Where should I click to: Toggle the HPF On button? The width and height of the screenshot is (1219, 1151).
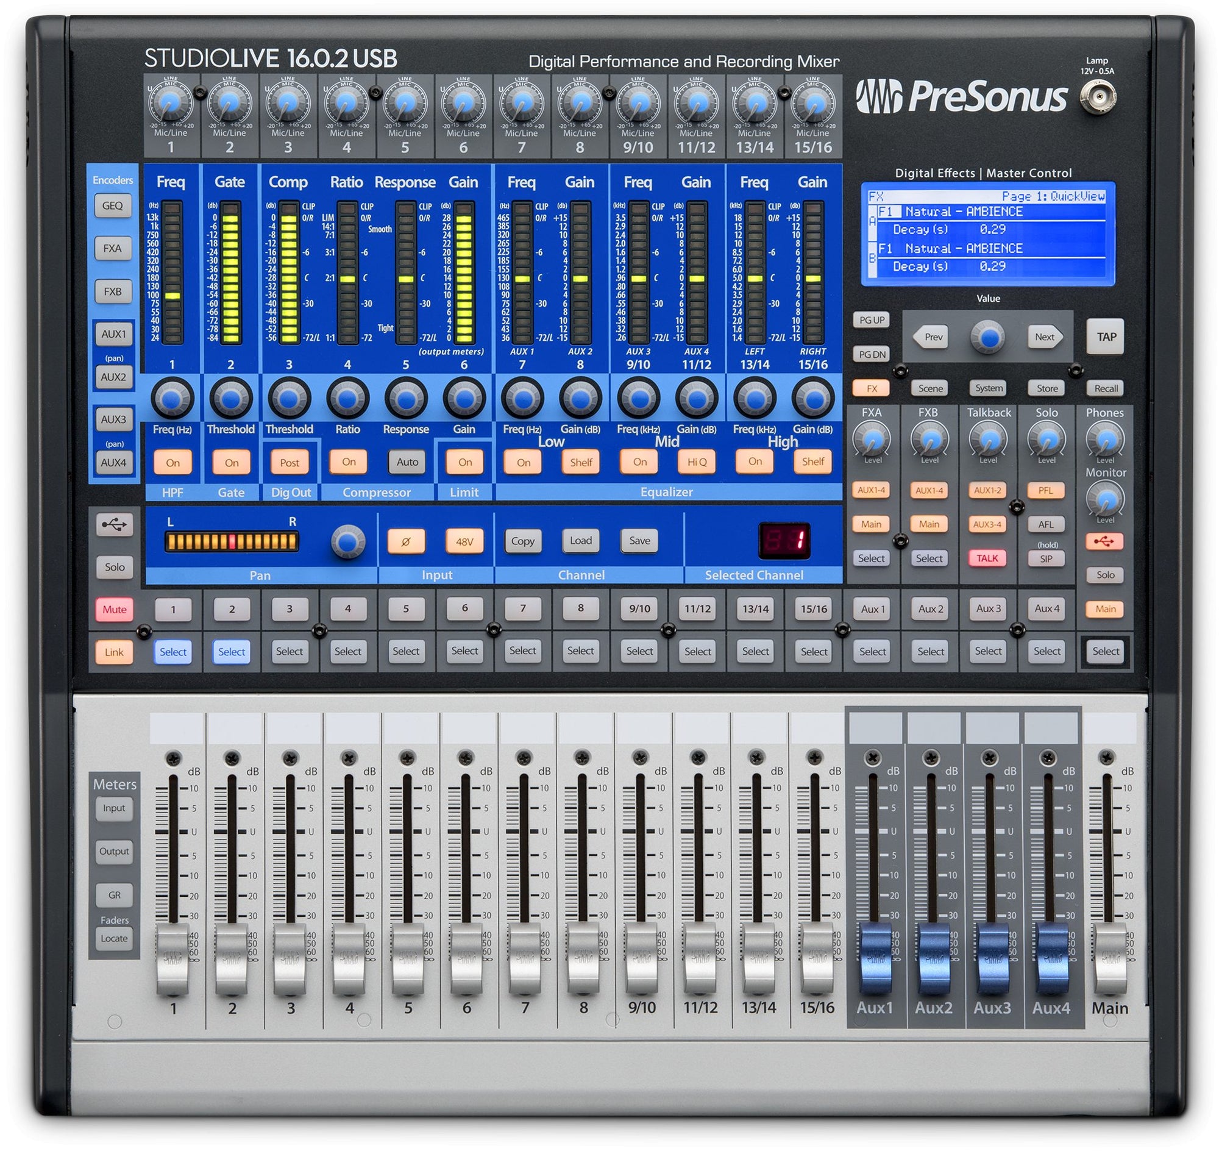[172, 463]
